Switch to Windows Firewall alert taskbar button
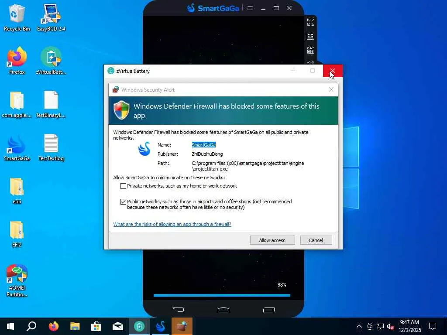 [182, 326]
